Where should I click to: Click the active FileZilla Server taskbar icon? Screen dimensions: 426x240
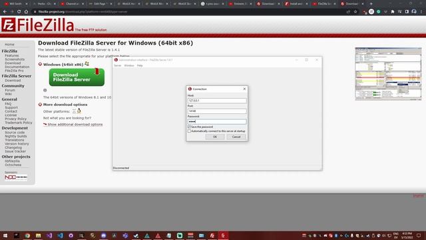pos(223,235)
